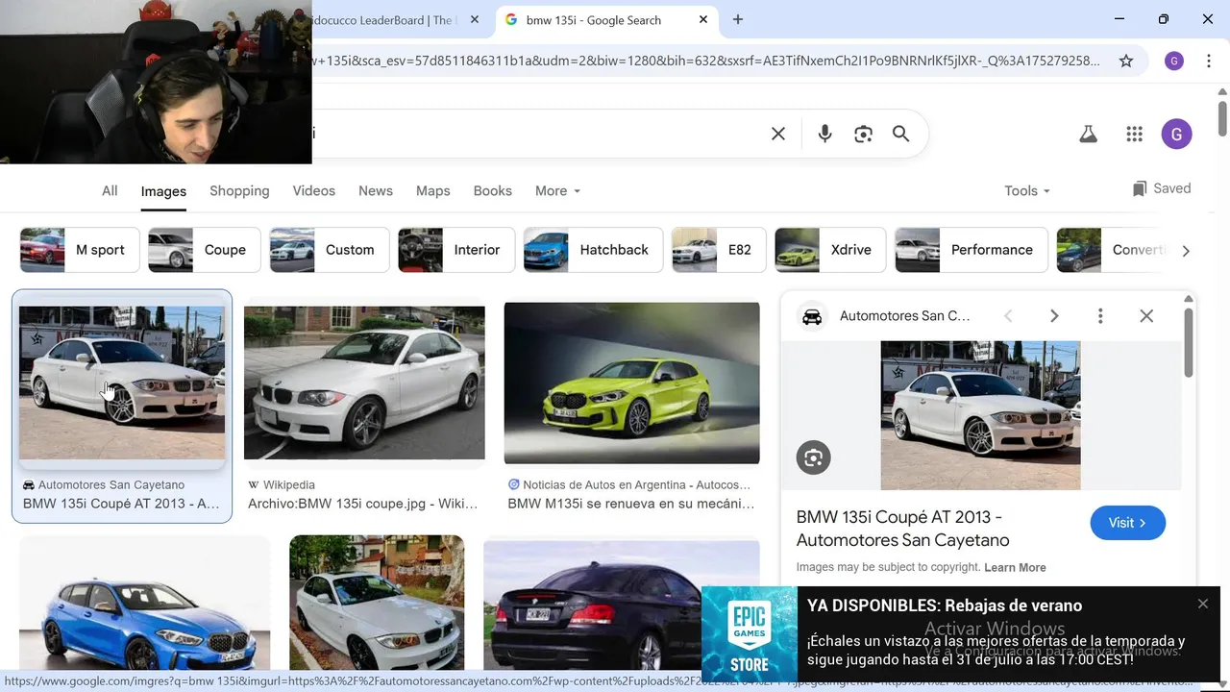
Task: Close the image preview panel
Action: pos(1146,315)
